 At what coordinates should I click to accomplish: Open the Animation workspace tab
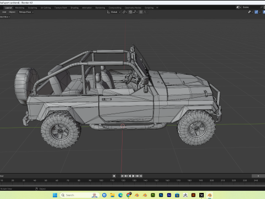coord(87,8)
